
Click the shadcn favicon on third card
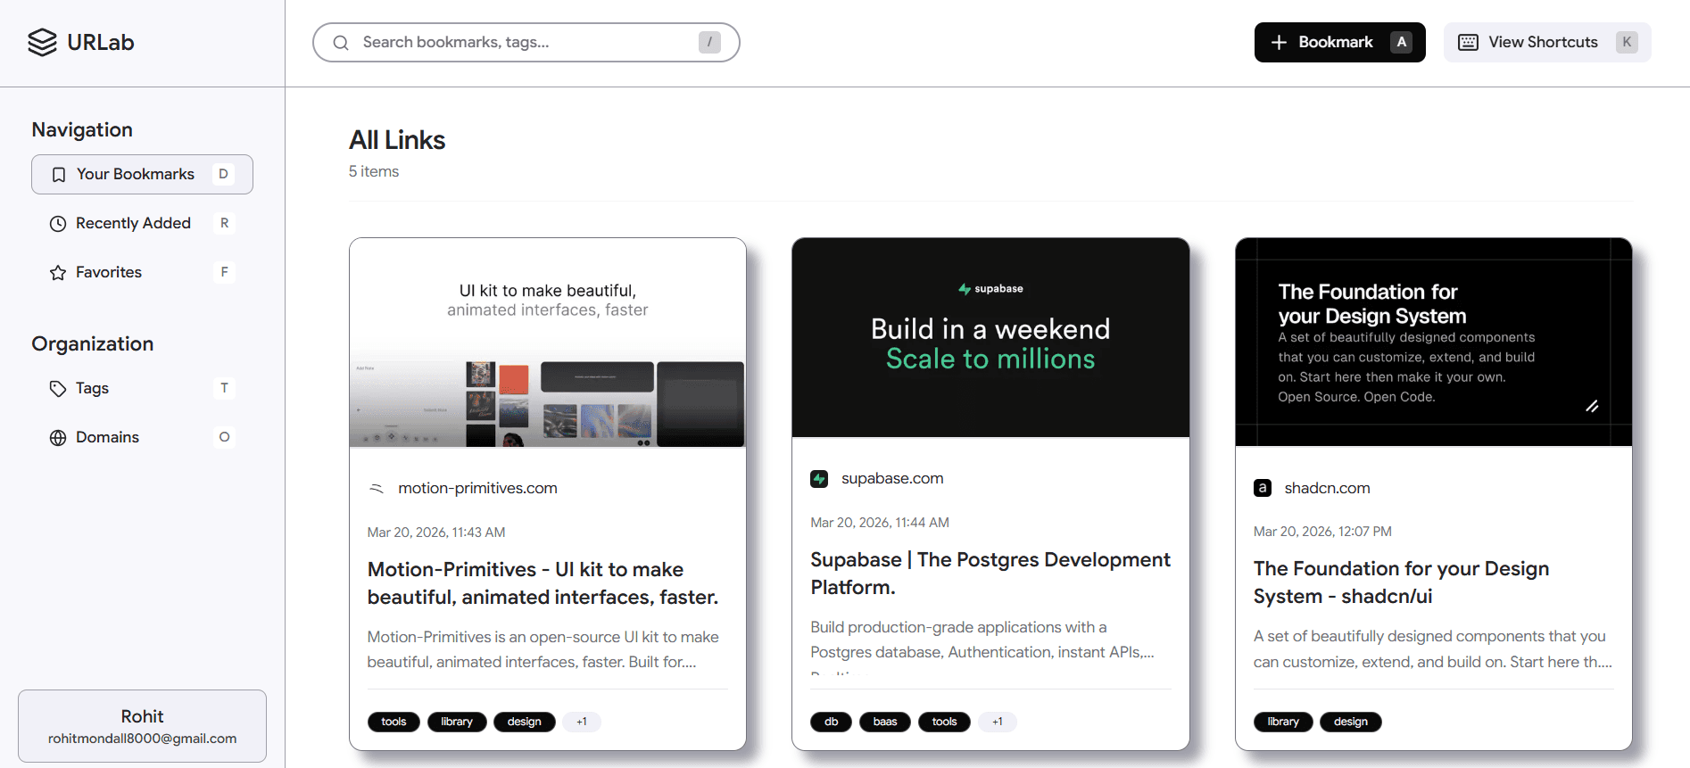(1263, 488)
